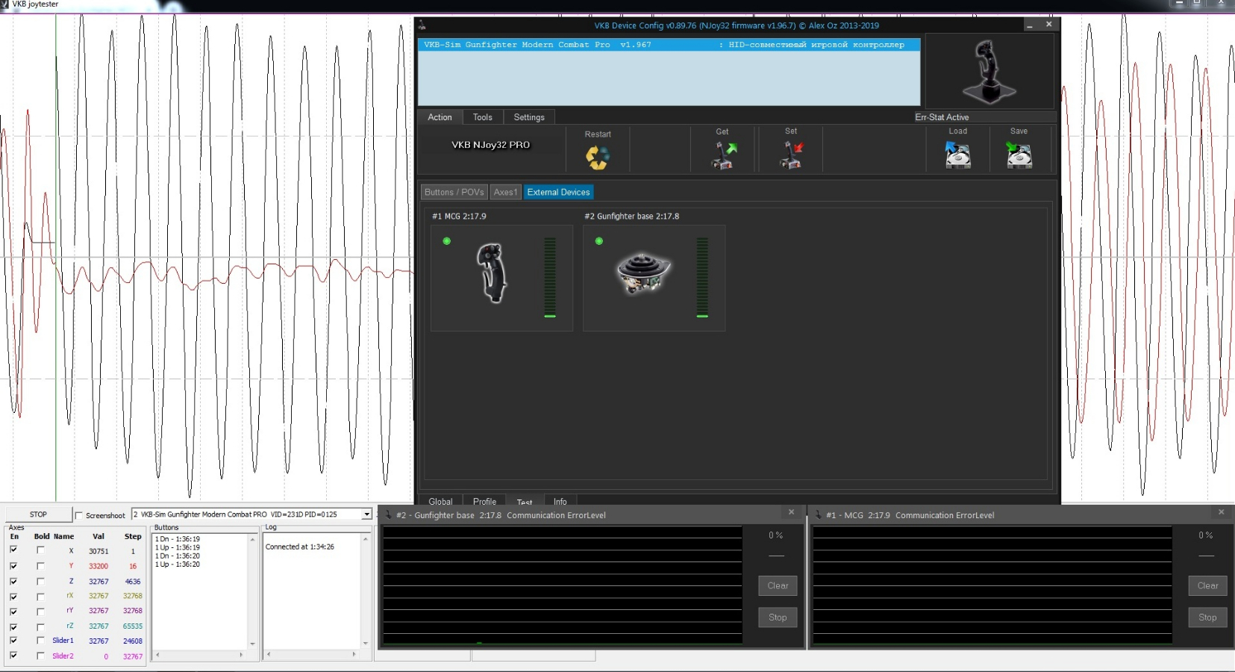Click the Restart recycle icon
The height and width of the screenshot is (672, 1235).
pyautogui.click(x=597, y=158)
